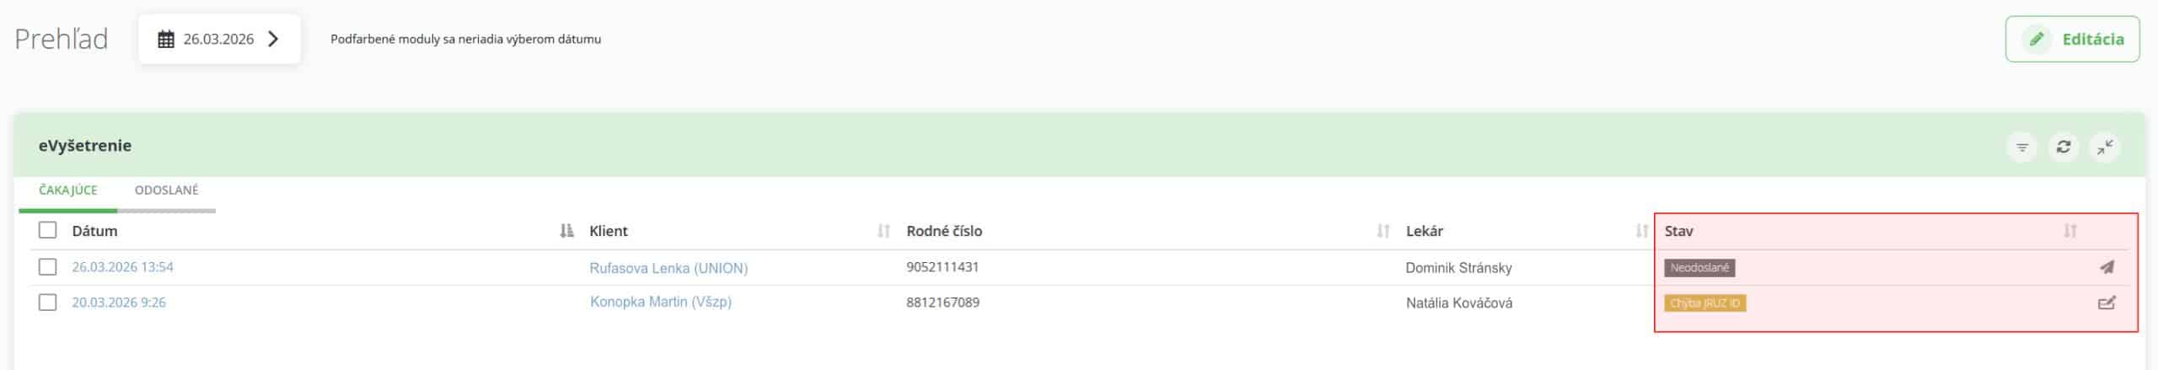Click edit icon in Chýba JRUZ ID row
2158x370 pixels.
2107,303
